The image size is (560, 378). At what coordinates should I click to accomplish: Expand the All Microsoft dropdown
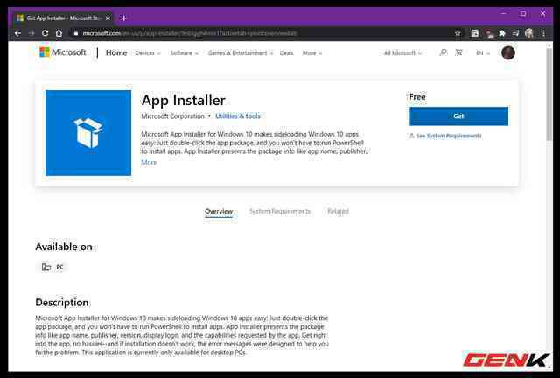point(402,53)
